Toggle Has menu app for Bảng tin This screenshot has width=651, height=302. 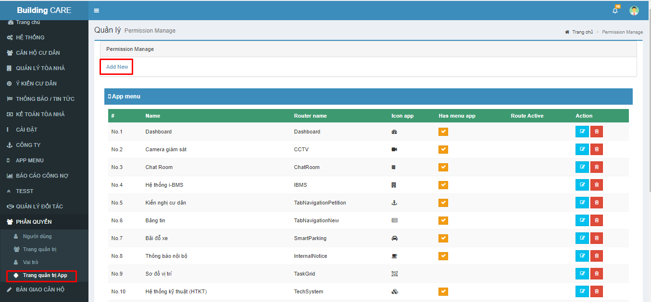[x=443, y=220]
